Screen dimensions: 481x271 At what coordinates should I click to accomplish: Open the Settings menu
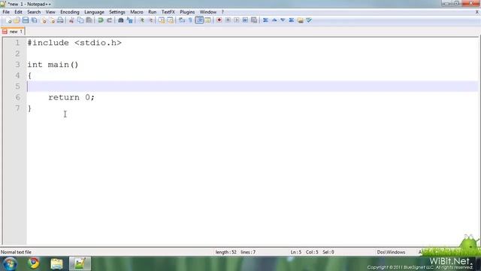(x=117, y=12)
